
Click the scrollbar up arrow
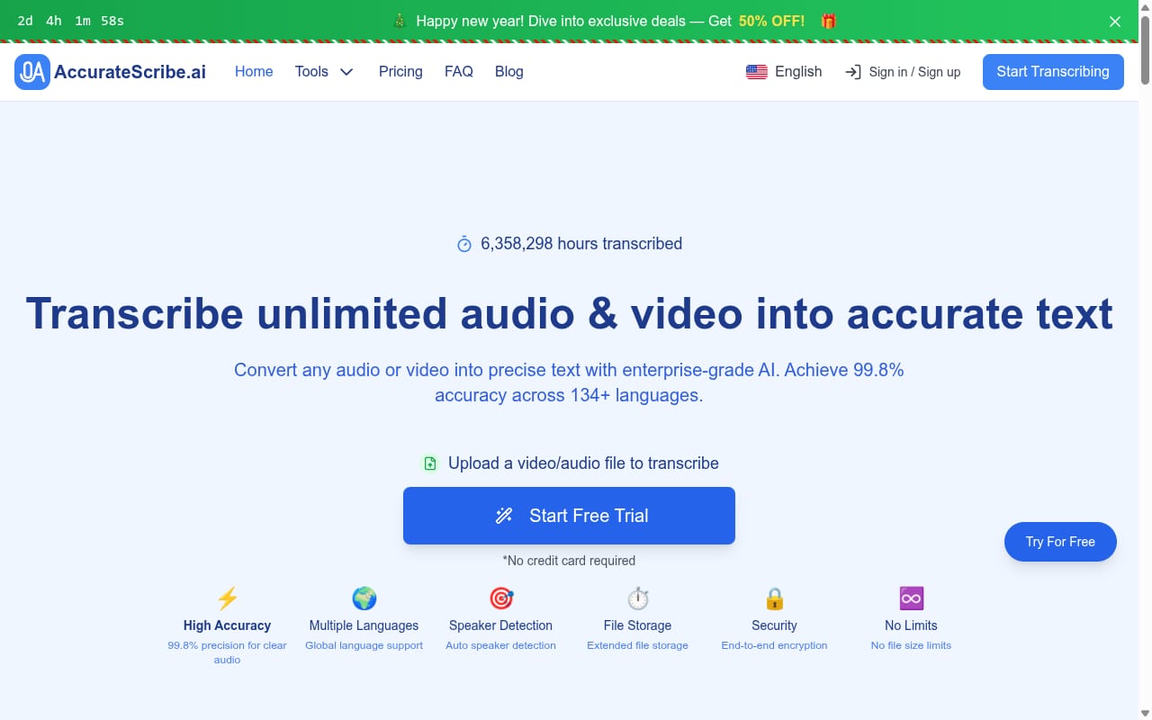click(x=1145, y=6)
